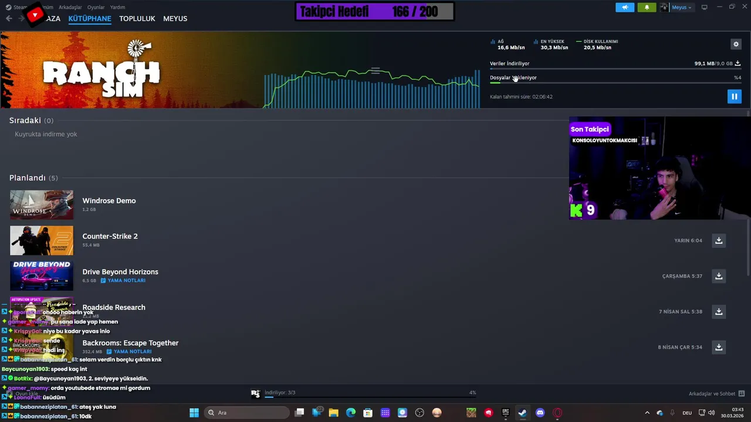Click the DİSK KULLANIMI 20,5 Mb/sn stat
The width and height of the screenshot is (751, 422).
pos(597,45)
